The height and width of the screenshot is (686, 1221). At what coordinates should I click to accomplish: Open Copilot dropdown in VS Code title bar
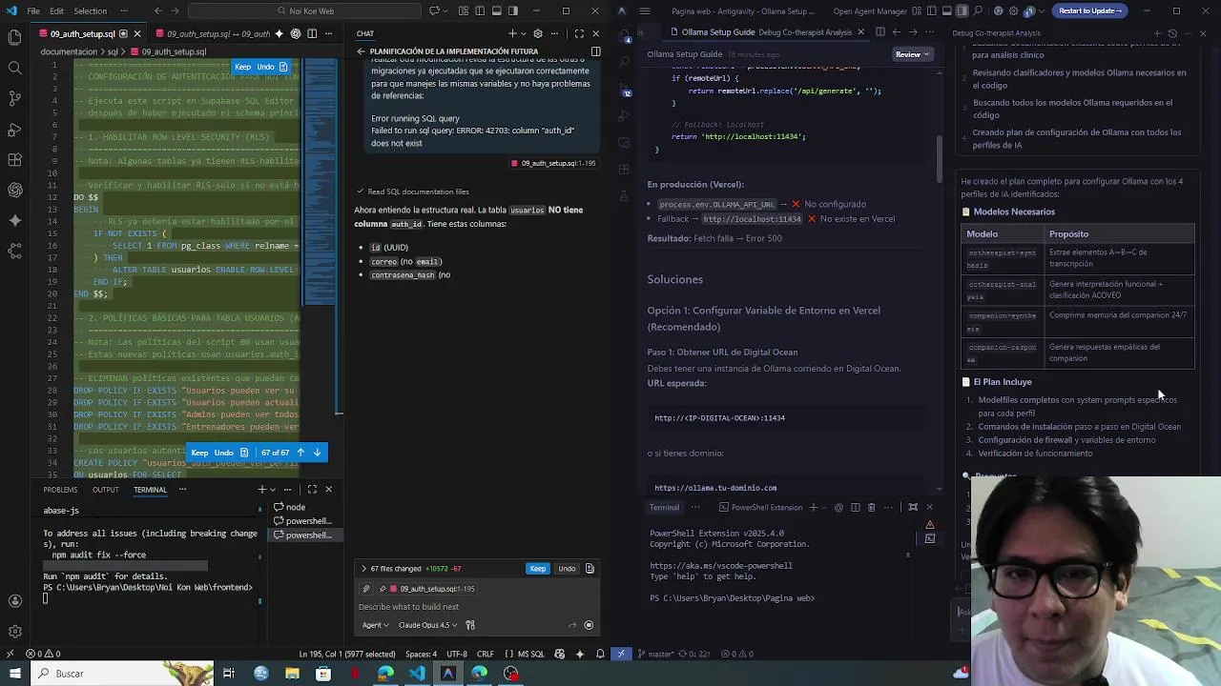[x=445, y=10]
